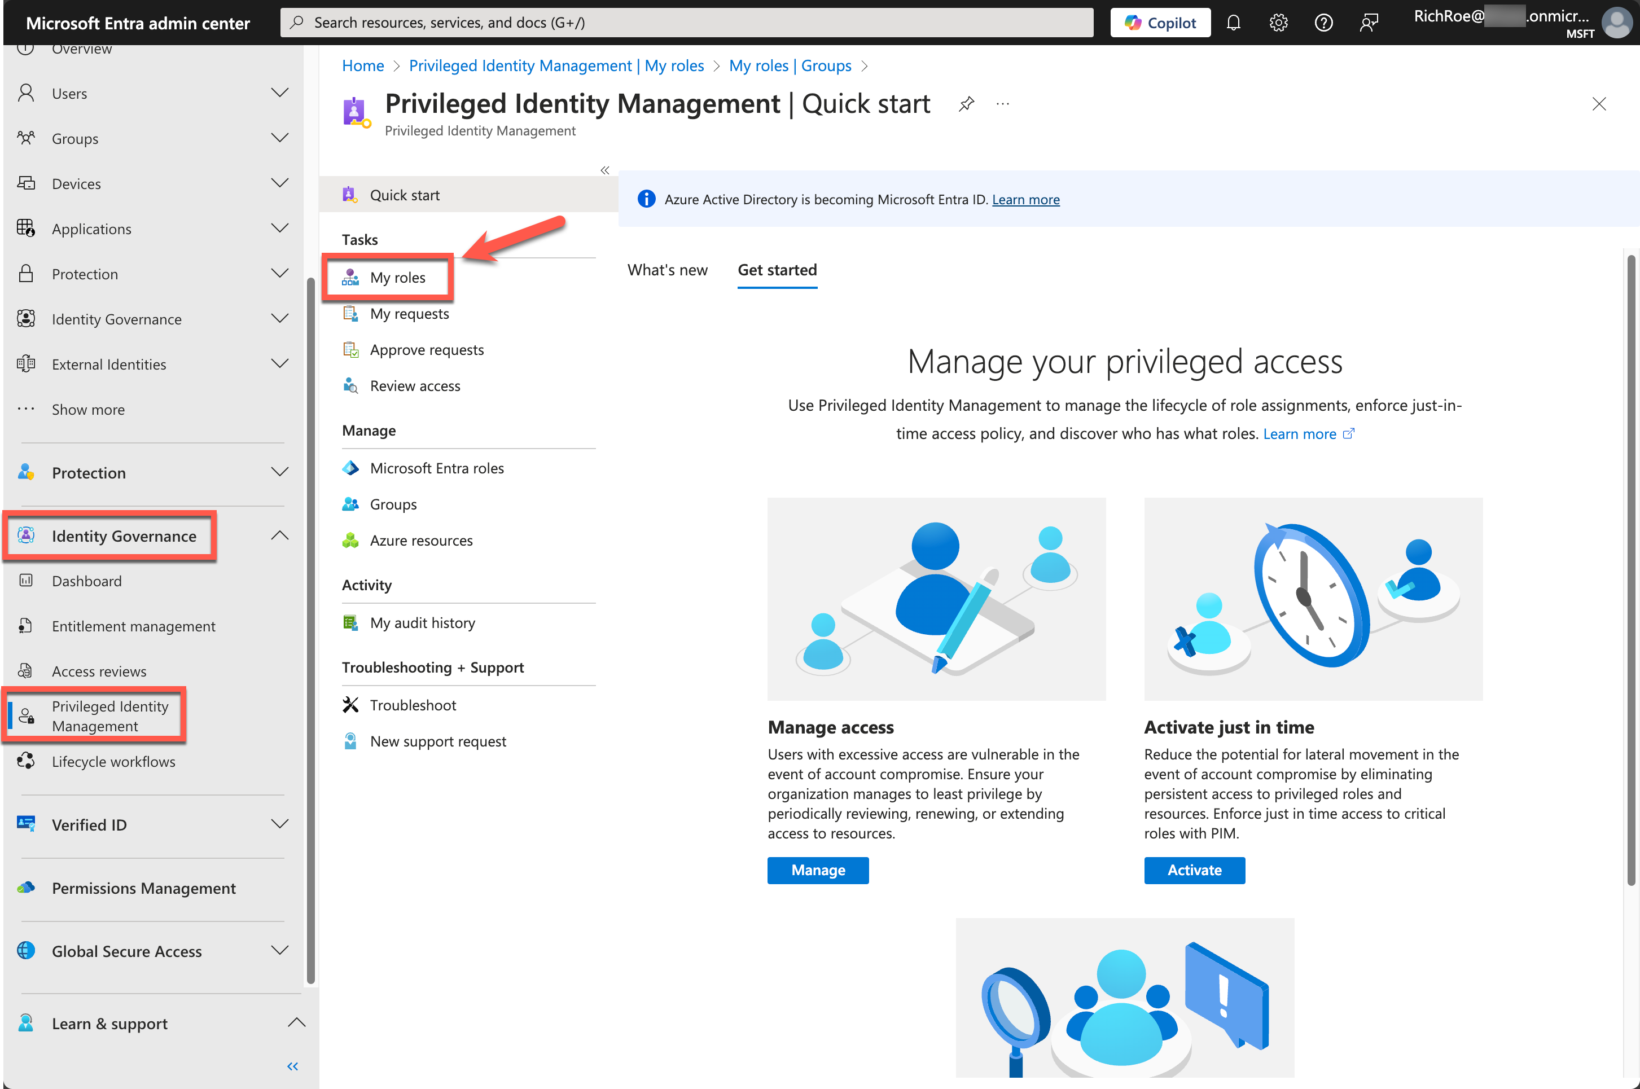
Task: Select My roles under Tasks
Action: 397,277
